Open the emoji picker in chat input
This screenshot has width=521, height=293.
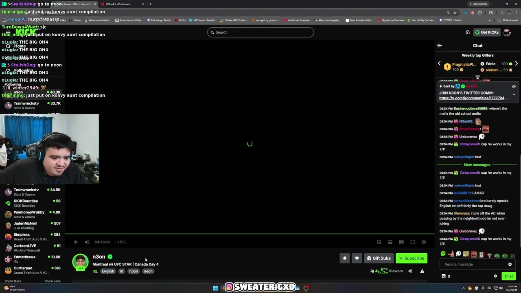[510, 265]
